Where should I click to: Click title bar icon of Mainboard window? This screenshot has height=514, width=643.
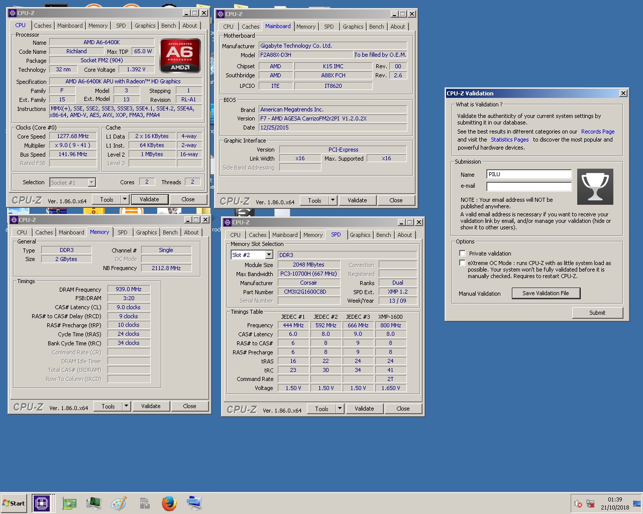click(221, 14)
